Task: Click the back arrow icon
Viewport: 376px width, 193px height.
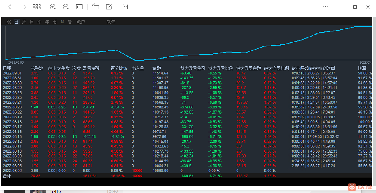Action: [x=11, y=7]
